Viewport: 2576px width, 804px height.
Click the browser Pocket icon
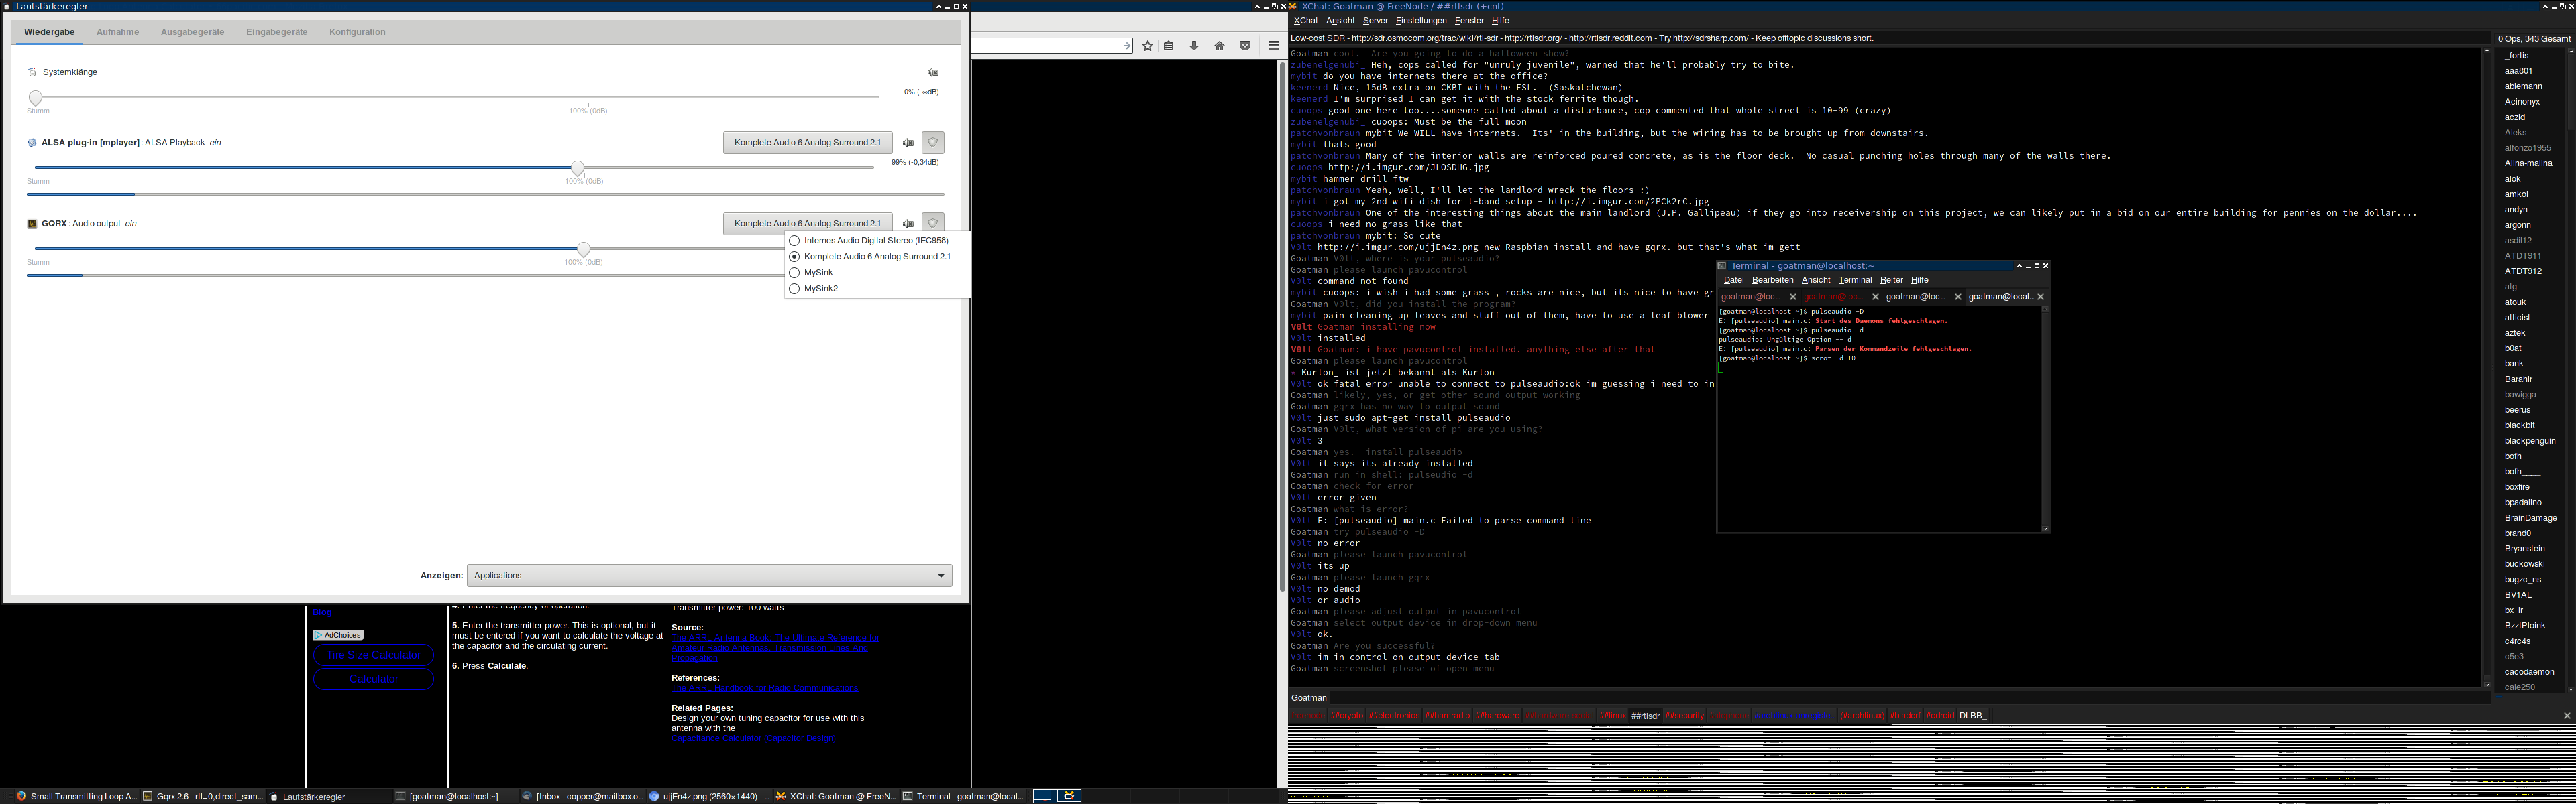click(1245, 46)
